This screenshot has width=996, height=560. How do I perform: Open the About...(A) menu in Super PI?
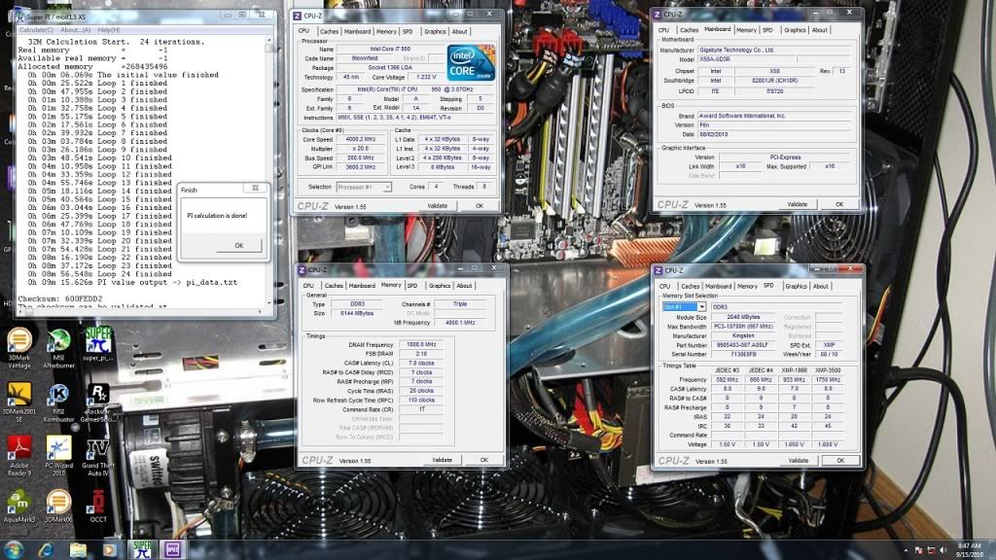pos(75,30)
